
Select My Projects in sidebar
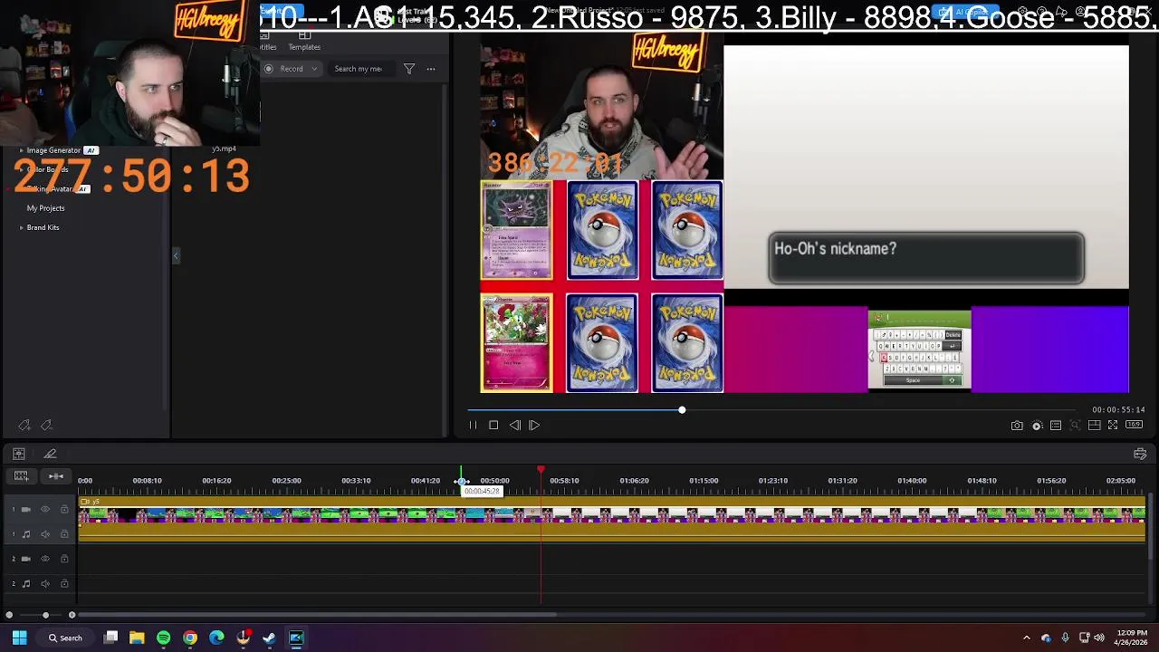coord(45,208)
